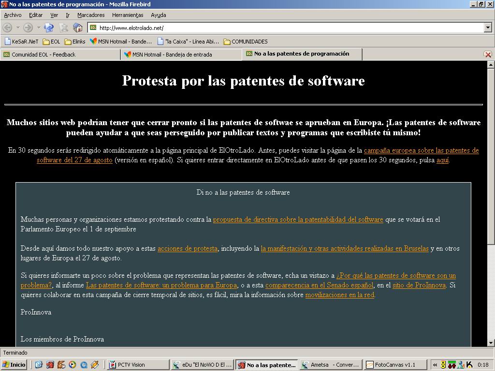
Task: Open the COMUNIDADES bookmarks folder
Action: (246, 42)
